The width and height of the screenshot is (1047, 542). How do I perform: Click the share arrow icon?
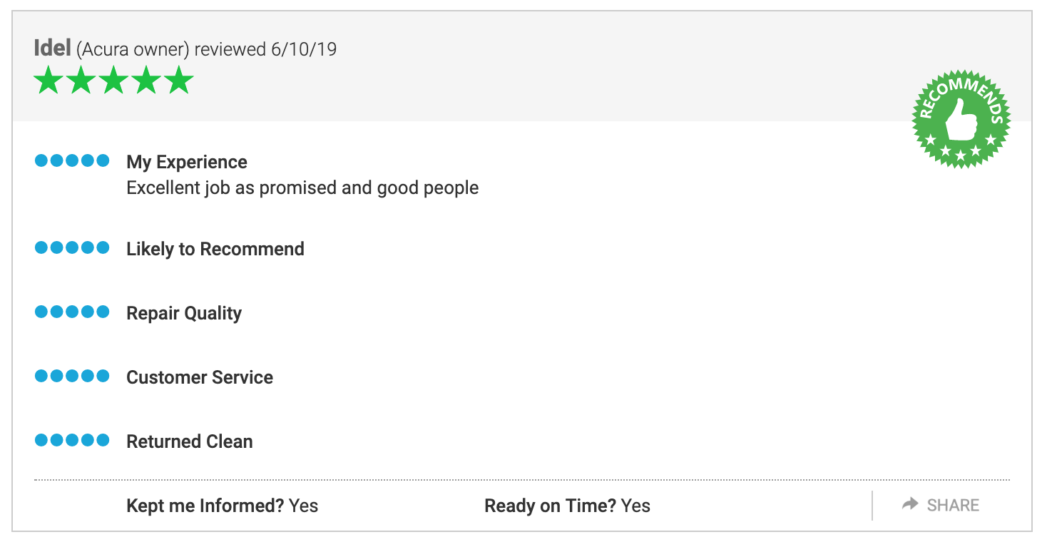910,505
